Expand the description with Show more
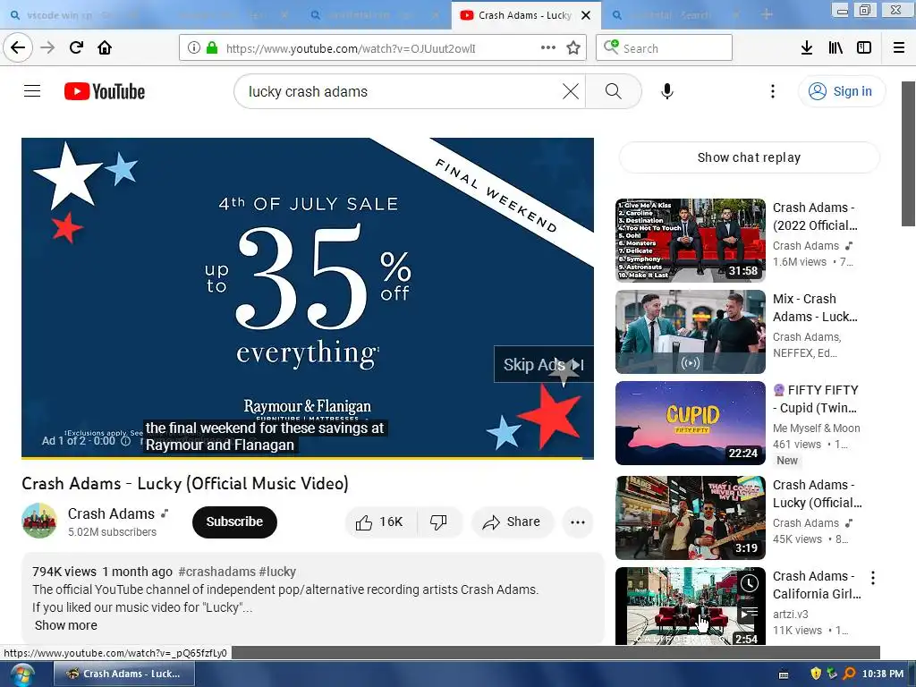 click(66, 625)
